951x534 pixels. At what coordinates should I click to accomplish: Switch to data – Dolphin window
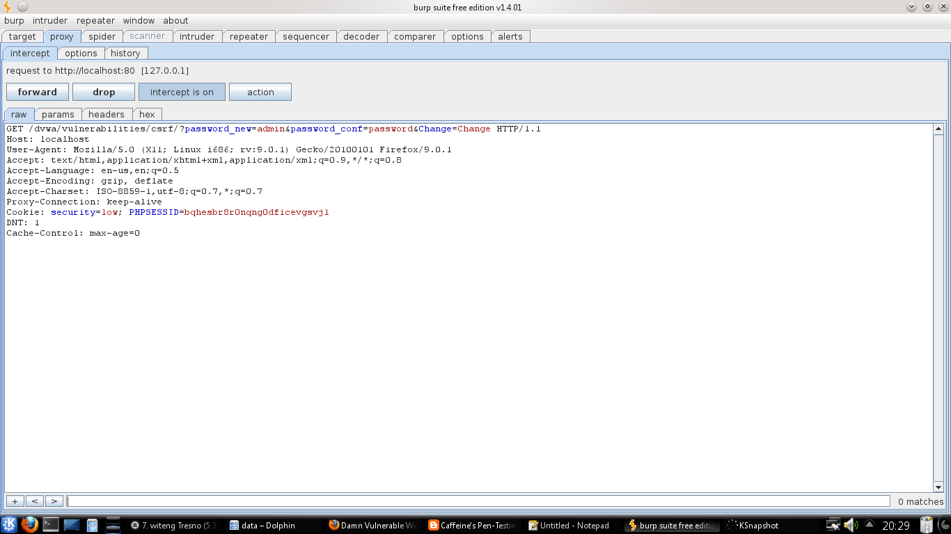click(274, 526)
